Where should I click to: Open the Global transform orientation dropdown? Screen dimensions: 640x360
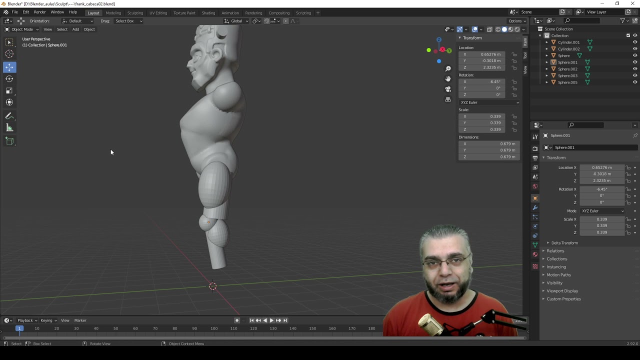coord(236,21)
